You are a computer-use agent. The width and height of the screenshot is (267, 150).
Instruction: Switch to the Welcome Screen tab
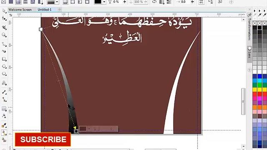coord(20,10)
